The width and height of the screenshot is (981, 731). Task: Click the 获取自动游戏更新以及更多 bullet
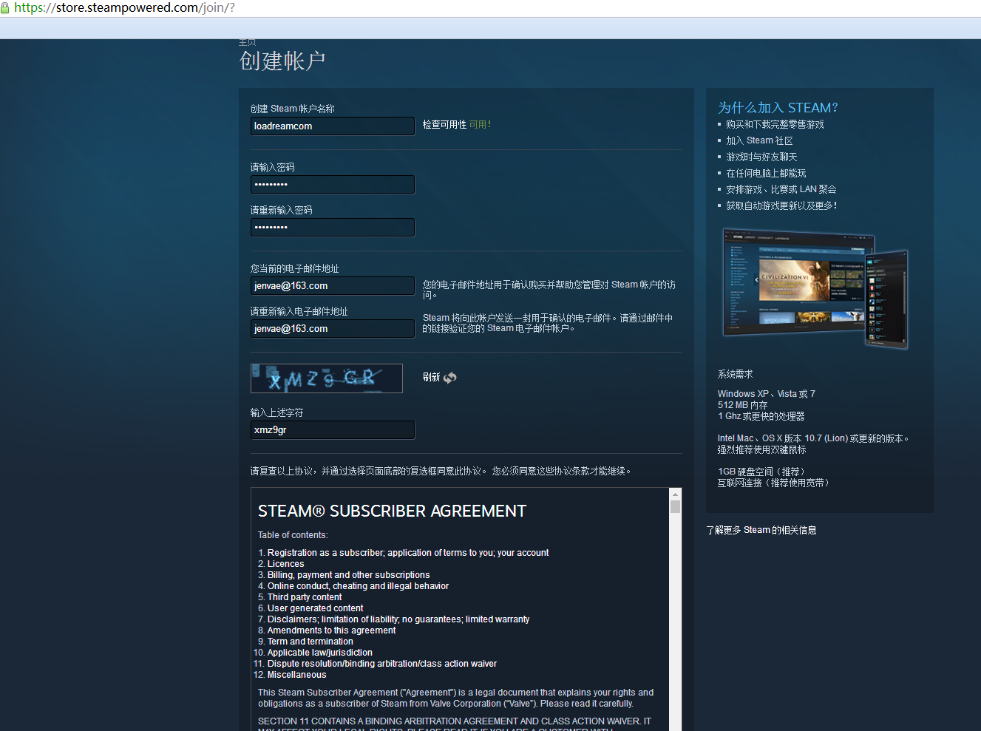point(781,205)
